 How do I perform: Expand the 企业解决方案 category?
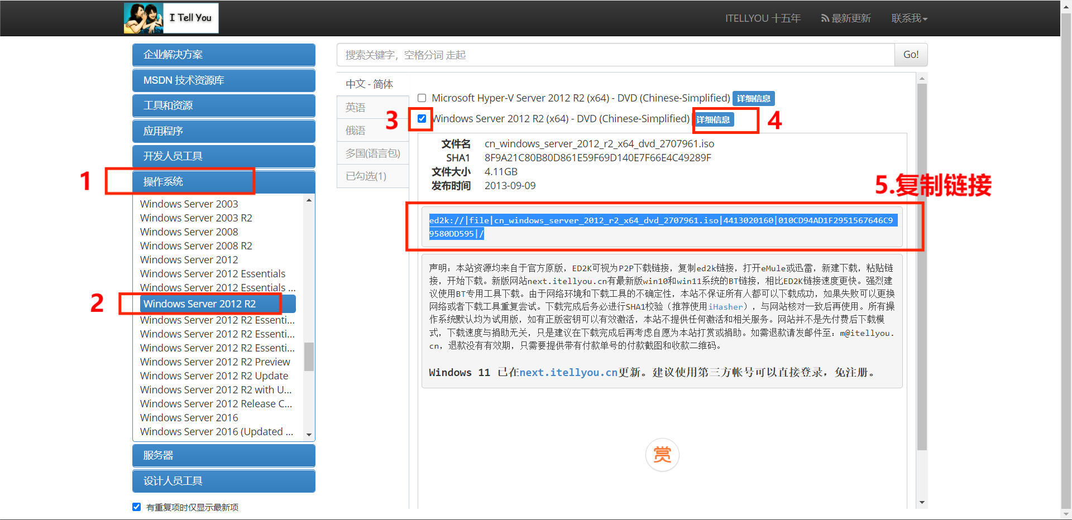(x=224, y=55)
